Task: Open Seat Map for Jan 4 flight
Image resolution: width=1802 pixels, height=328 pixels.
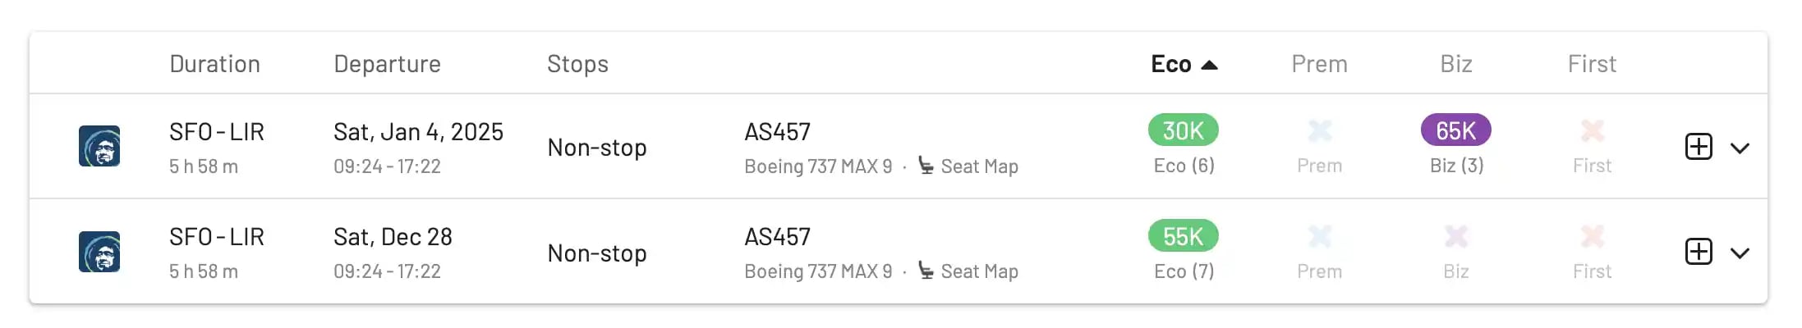Action: (x=968, y=166)
